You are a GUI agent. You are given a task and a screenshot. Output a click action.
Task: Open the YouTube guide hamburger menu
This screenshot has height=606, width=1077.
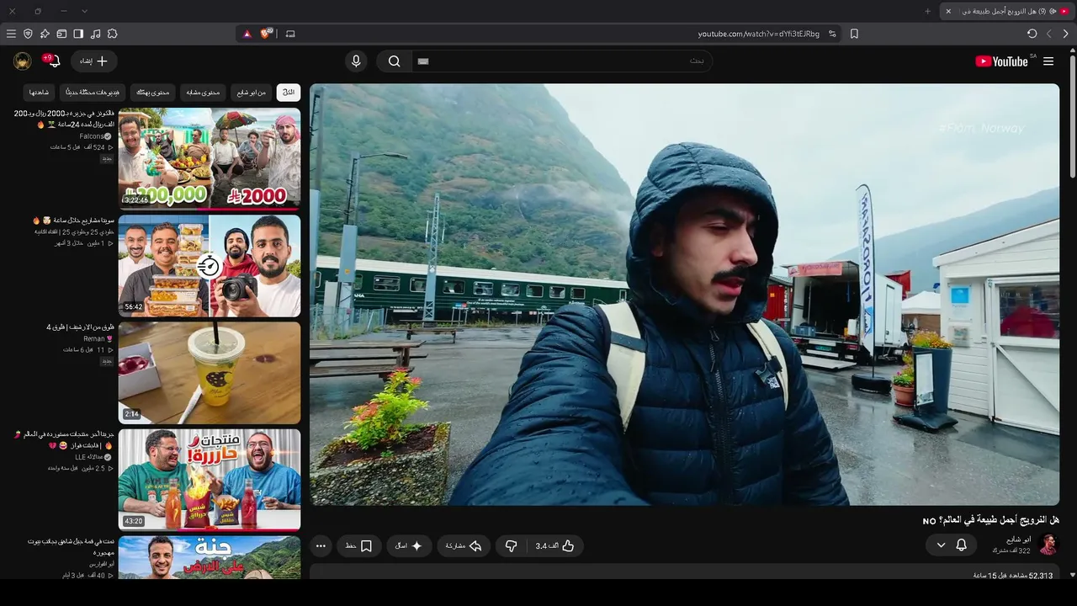click(x=1048, y=61)
